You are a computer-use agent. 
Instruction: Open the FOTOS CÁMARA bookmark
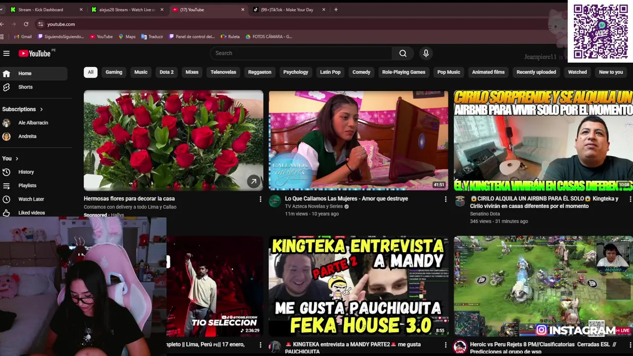(x=269, y=37)
